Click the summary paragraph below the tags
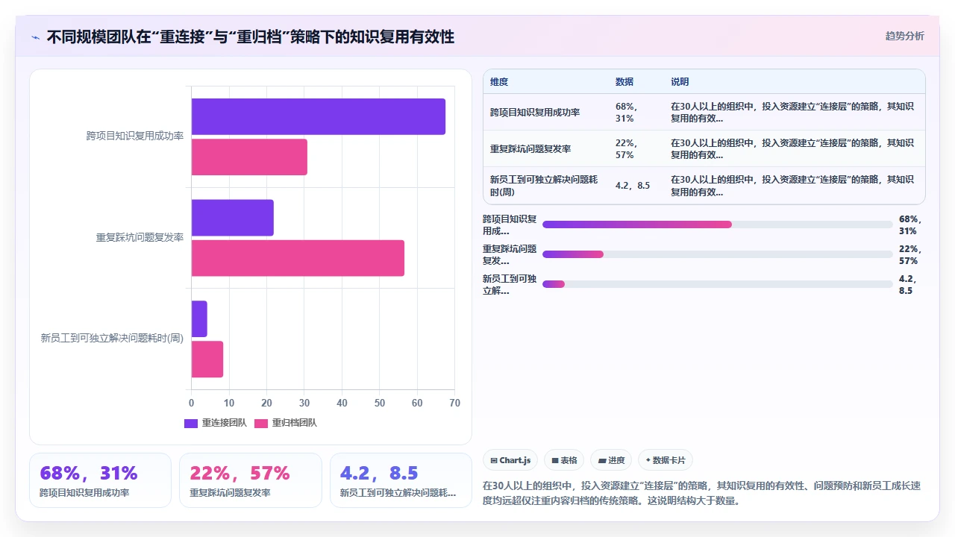Image resolution: width=955 pixels, height=537 pixels. point(702,493)
